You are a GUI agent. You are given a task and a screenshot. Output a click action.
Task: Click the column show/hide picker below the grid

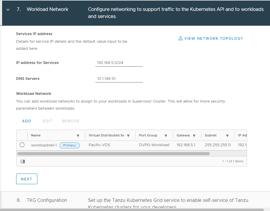[23, 161]
